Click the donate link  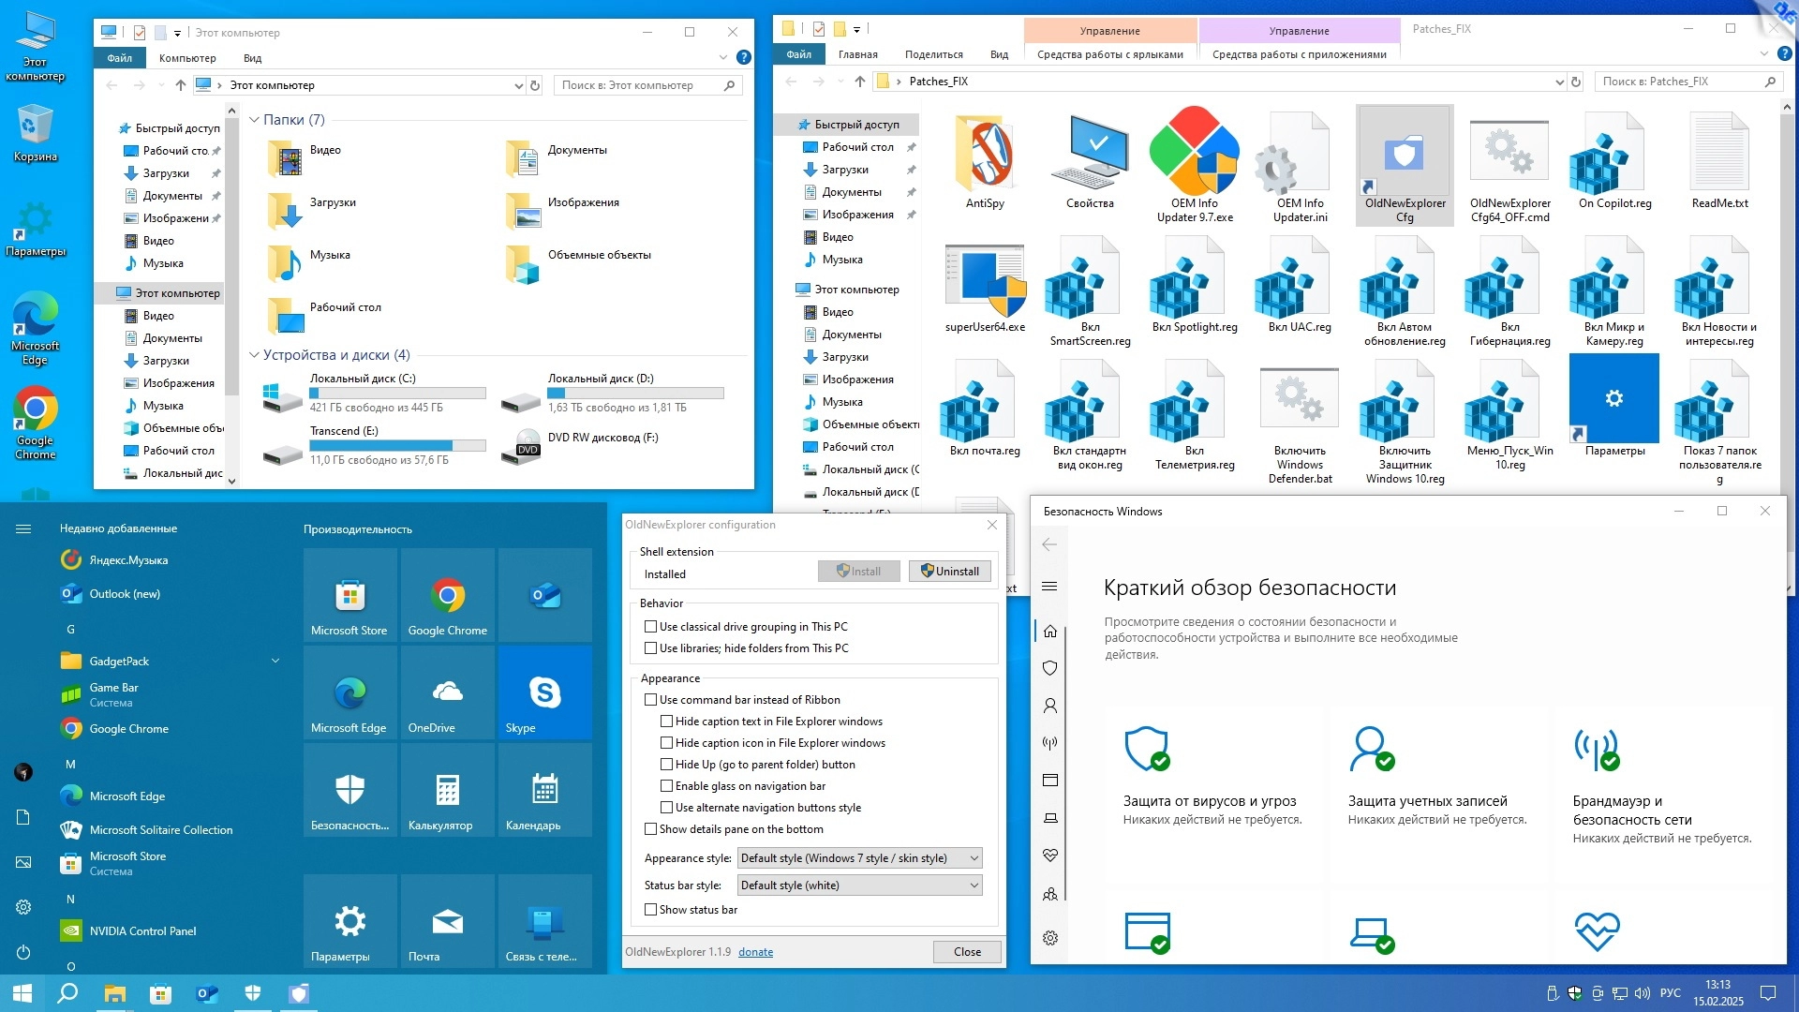pos(755,952)
